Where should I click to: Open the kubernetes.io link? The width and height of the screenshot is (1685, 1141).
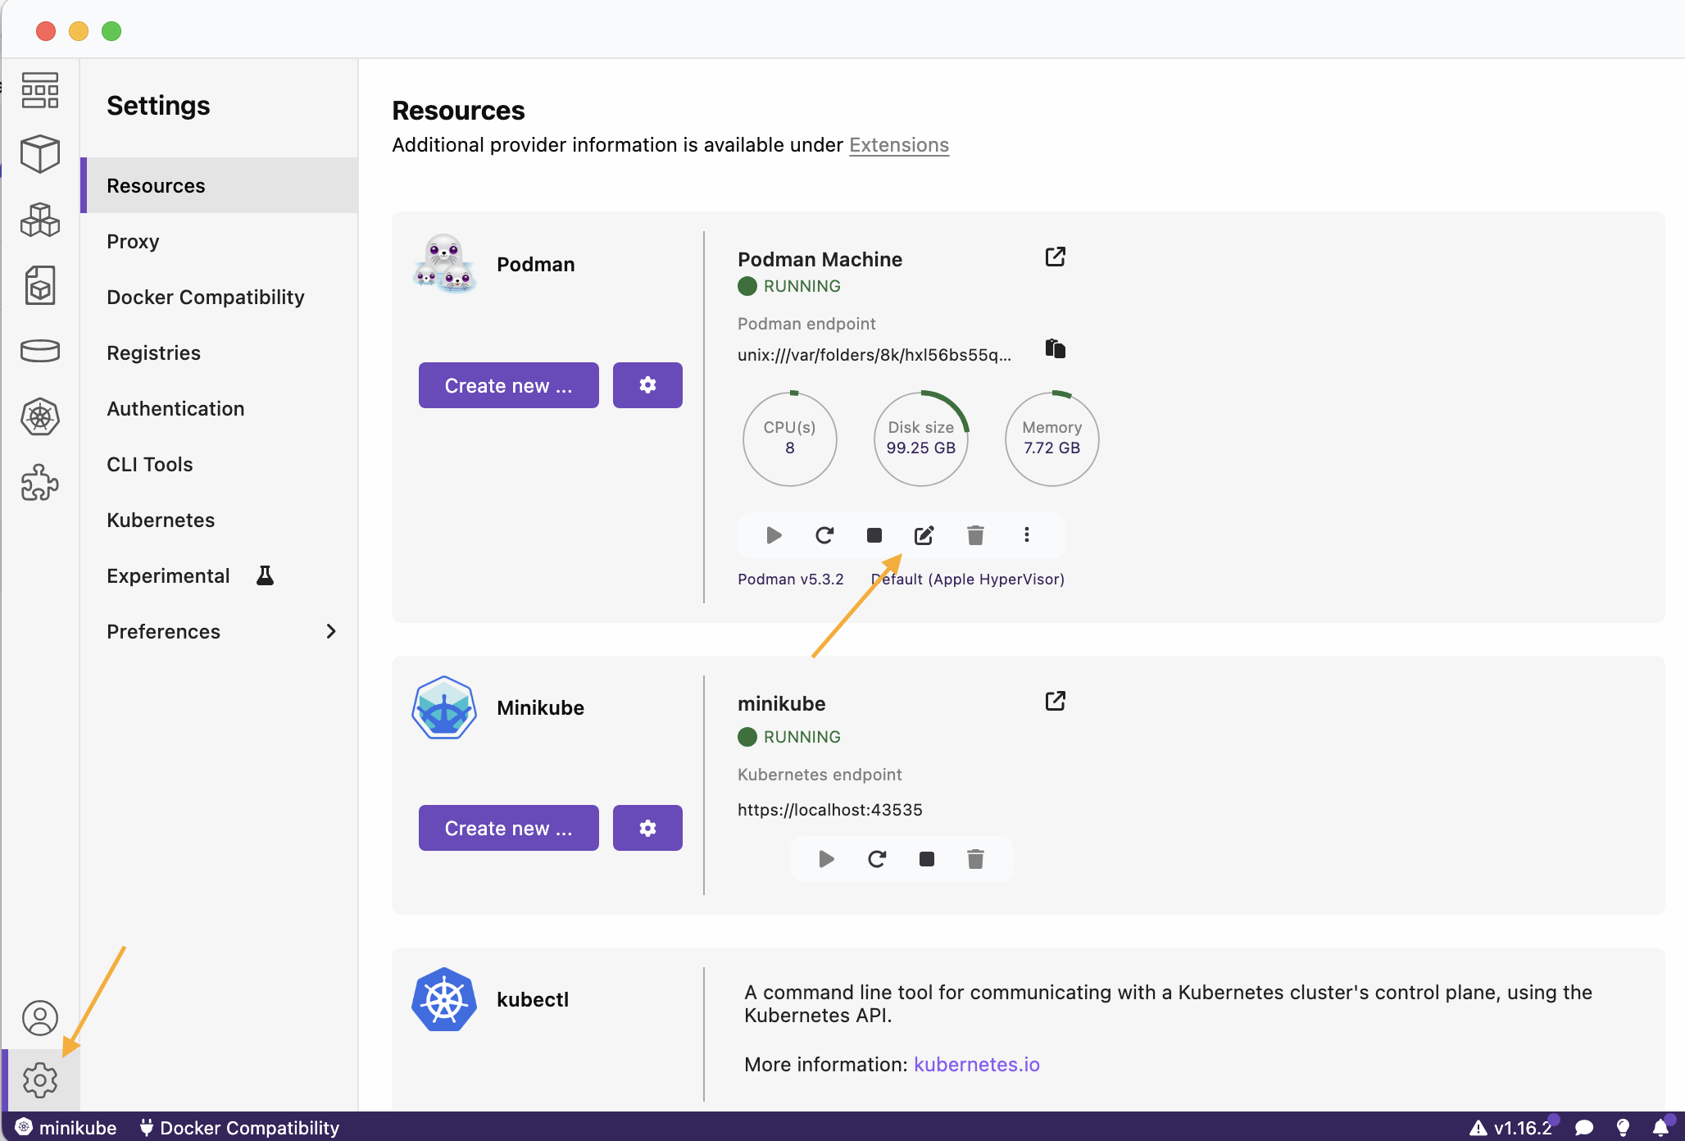pyautogui.click(x=976, y=1064)
